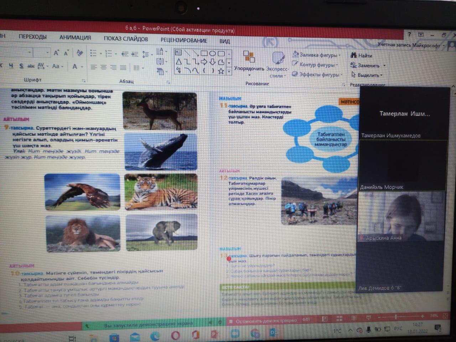The width and height of the screenshot is (456, 342).
Task: Select the star shape in the shapes gallery
Action: pos(221,71)
